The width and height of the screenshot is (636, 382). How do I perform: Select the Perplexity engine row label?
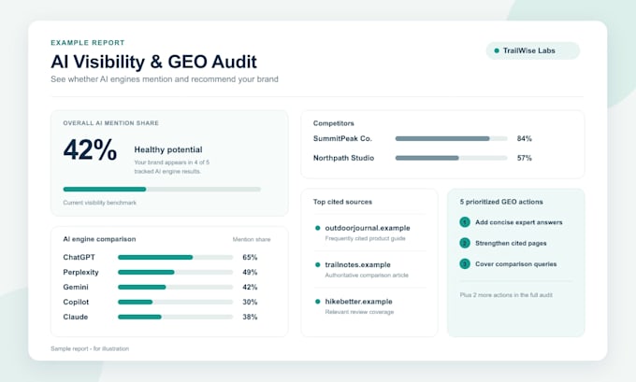[x=80, y=272]
